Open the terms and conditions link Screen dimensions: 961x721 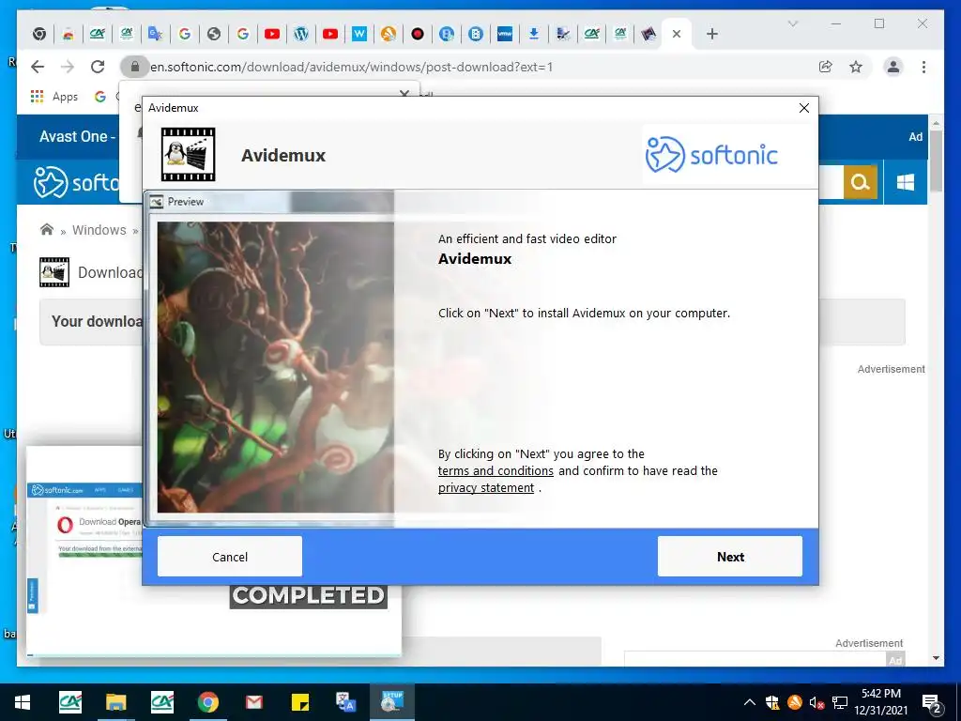(x=496, y=471)
